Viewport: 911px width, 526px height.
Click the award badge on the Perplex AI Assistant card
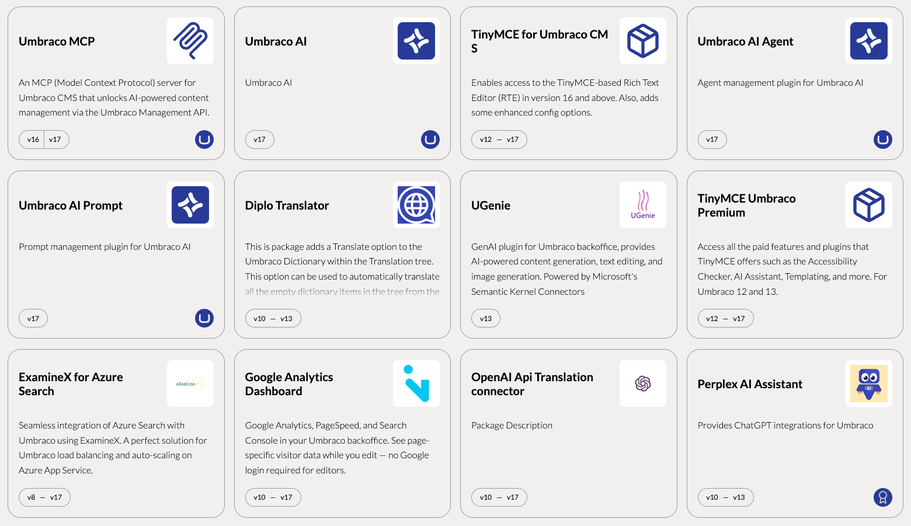[883, 497]
